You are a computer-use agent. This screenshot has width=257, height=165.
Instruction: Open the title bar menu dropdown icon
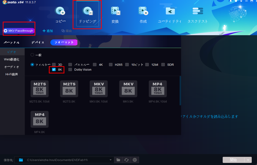(241, 1)
